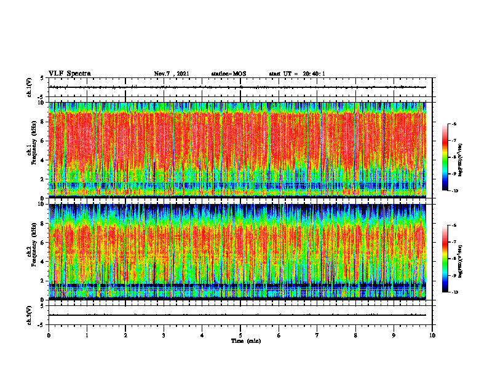Click the time axis tick label '5'
This screenshot has width=487, height=376.
[240, 335]
